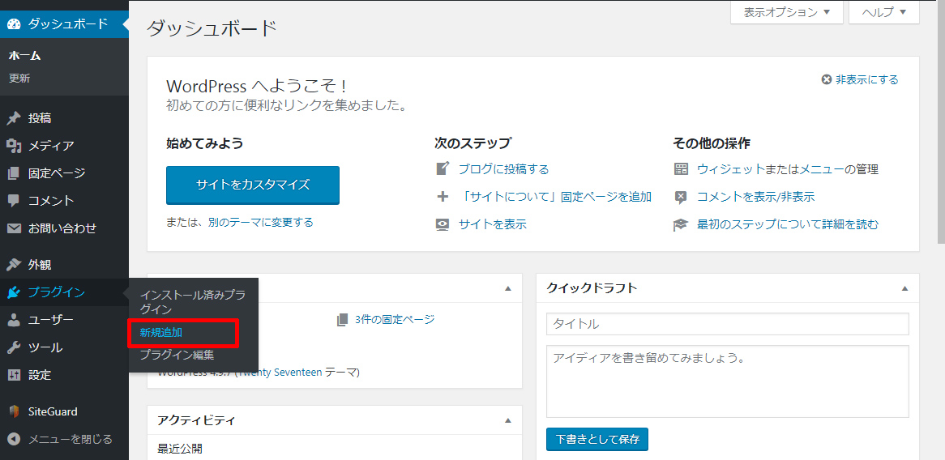Click the media icon beside メディア
Screen dimensions: 945x460
(x=14, y=146)
